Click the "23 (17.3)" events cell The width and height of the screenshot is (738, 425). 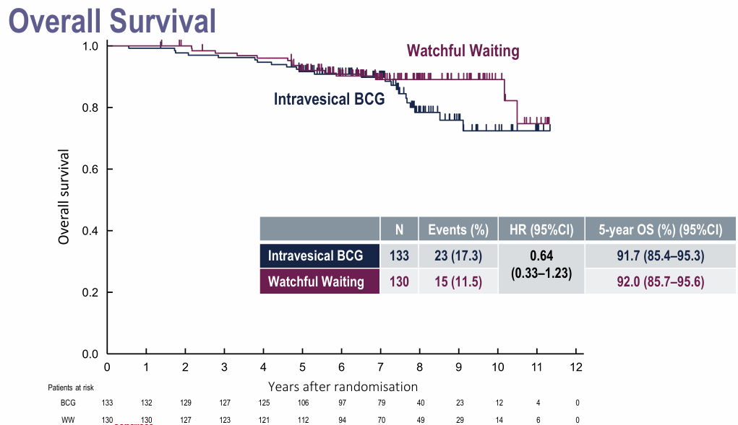tap(458, 255)
